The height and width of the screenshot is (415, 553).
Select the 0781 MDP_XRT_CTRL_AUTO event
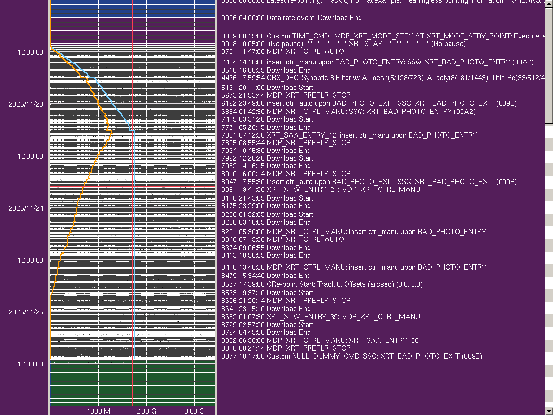tap(283, 51)
